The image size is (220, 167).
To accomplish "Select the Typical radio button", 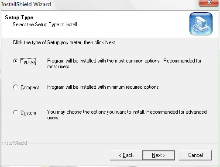I will click(x=15, y=61).
